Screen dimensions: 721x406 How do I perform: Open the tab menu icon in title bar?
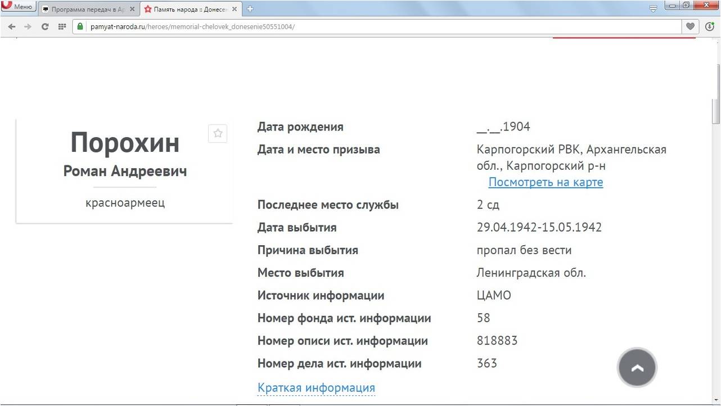pos(653,8)
